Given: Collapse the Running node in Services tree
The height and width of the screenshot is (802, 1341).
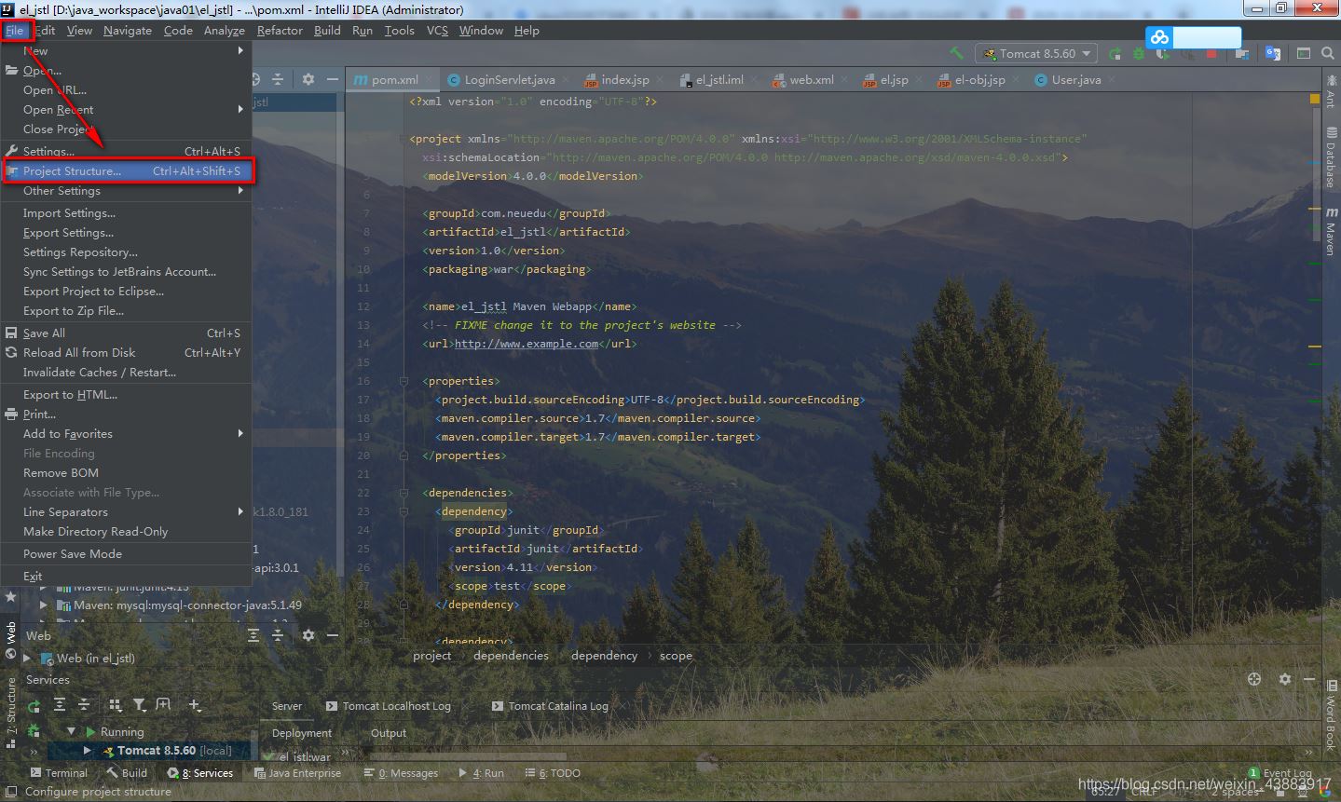Looking at the screenshot, I should 71,731.
